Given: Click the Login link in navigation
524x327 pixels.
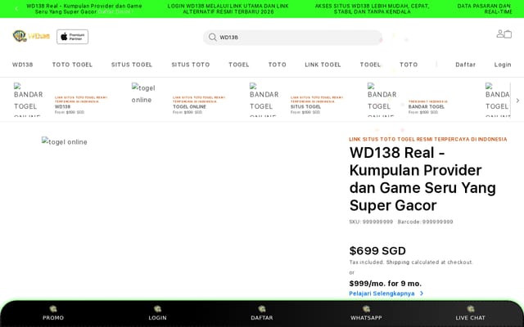Looking at the screenshot, I should [x=503, y=65].
